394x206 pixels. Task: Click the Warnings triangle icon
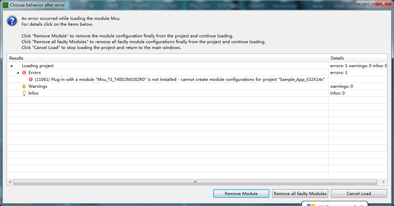24,86
